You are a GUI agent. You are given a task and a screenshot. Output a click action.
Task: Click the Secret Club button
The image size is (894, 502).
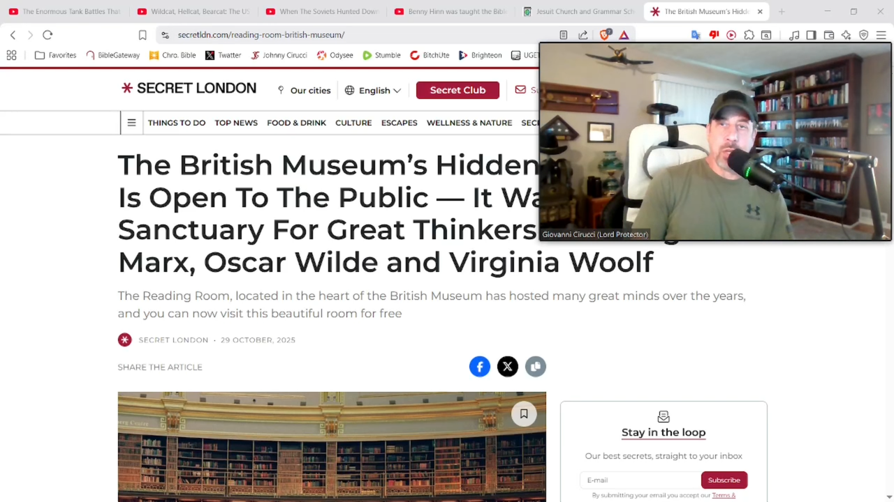[x=457, y=90]
